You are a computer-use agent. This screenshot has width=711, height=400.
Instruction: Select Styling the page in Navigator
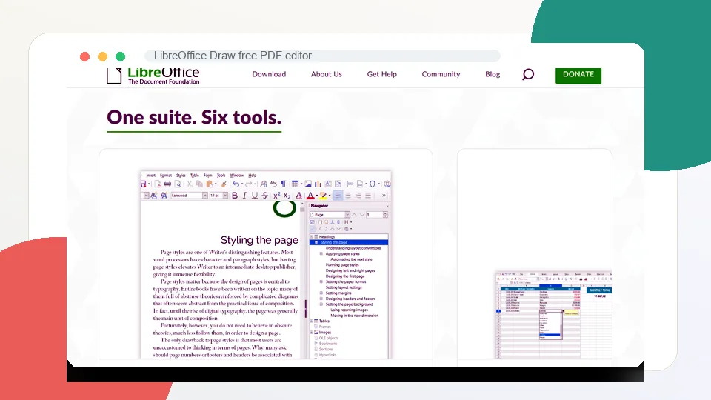tap(349, 243)
